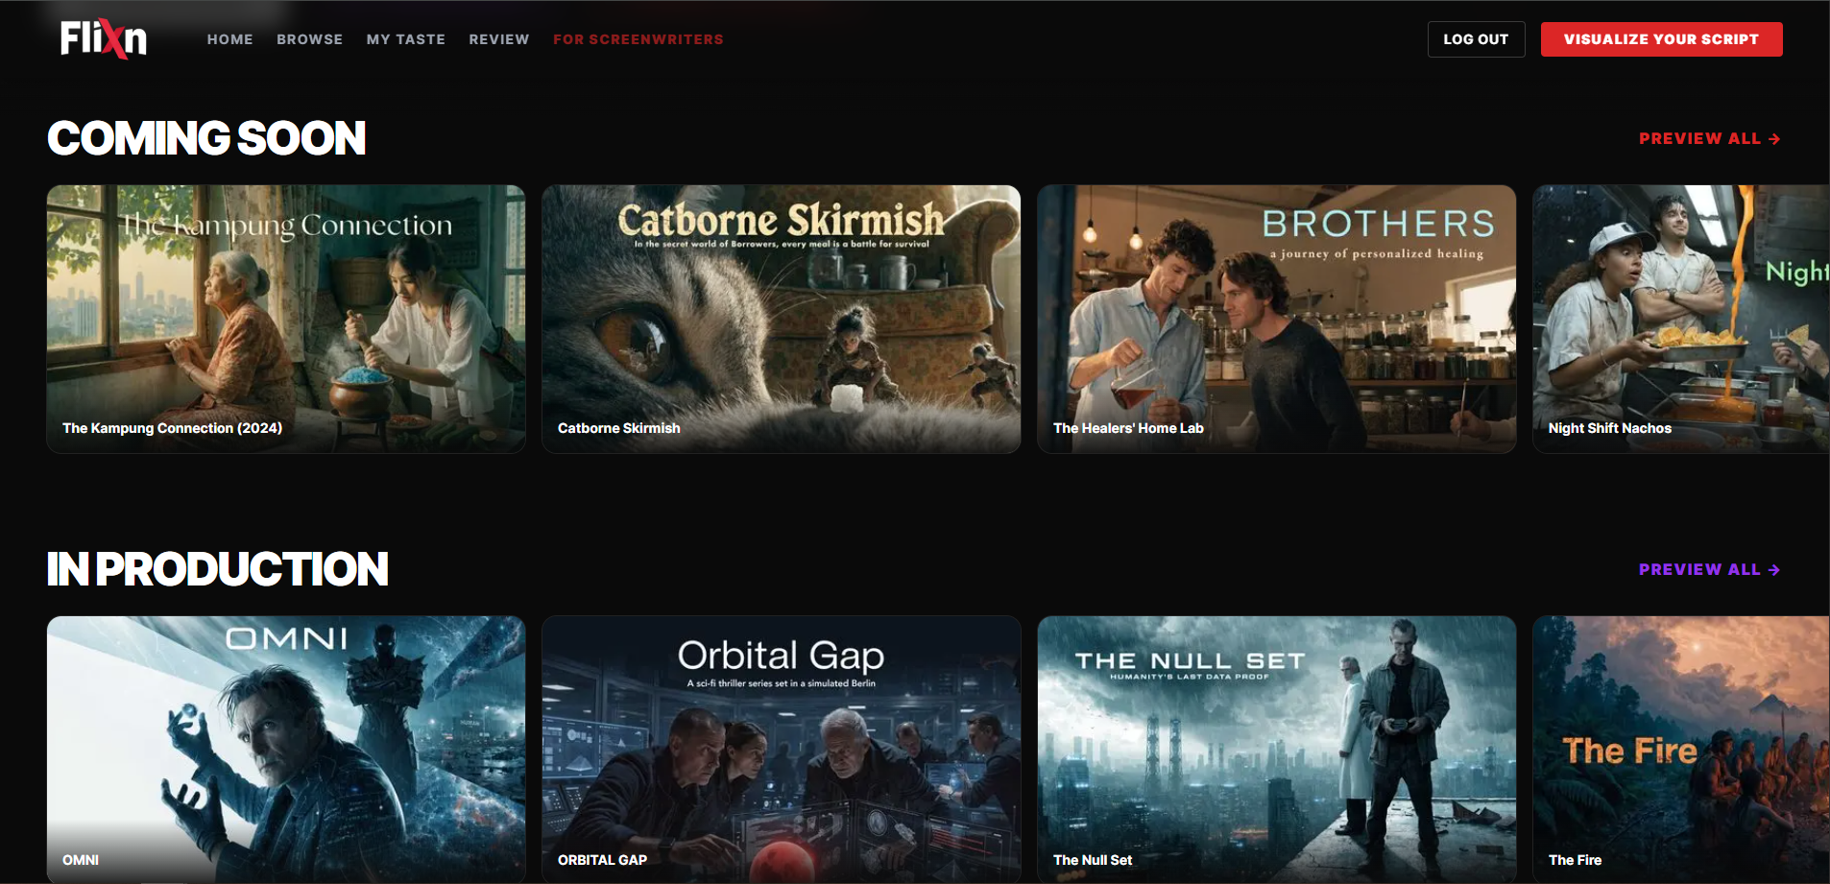
Task: Click the Flixn logo
Action: pos(104,39)
